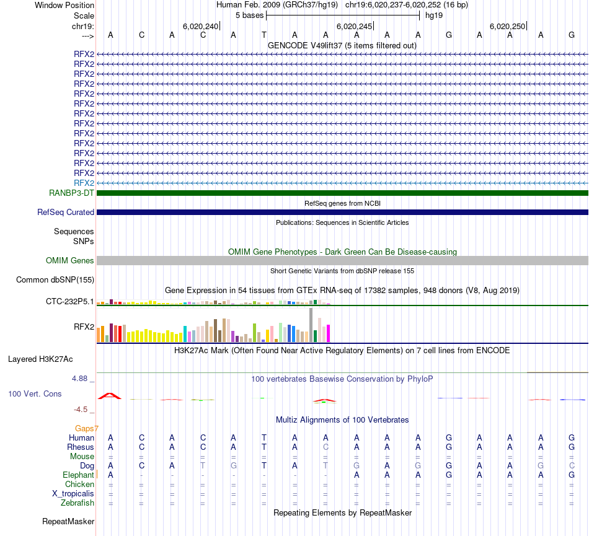Click the Rhesus alignment row label

point(81,447)
